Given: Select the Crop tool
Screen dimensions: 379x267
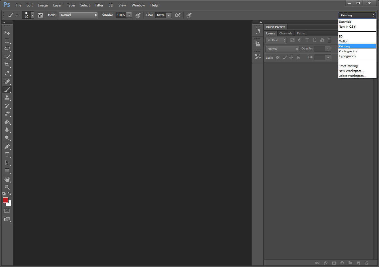Looking at the screenshot, I should pos(7,65).
